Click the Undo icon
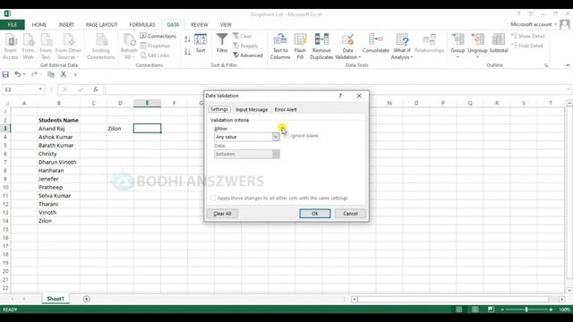This screenshot has height=322, width=573. point(17,74)
